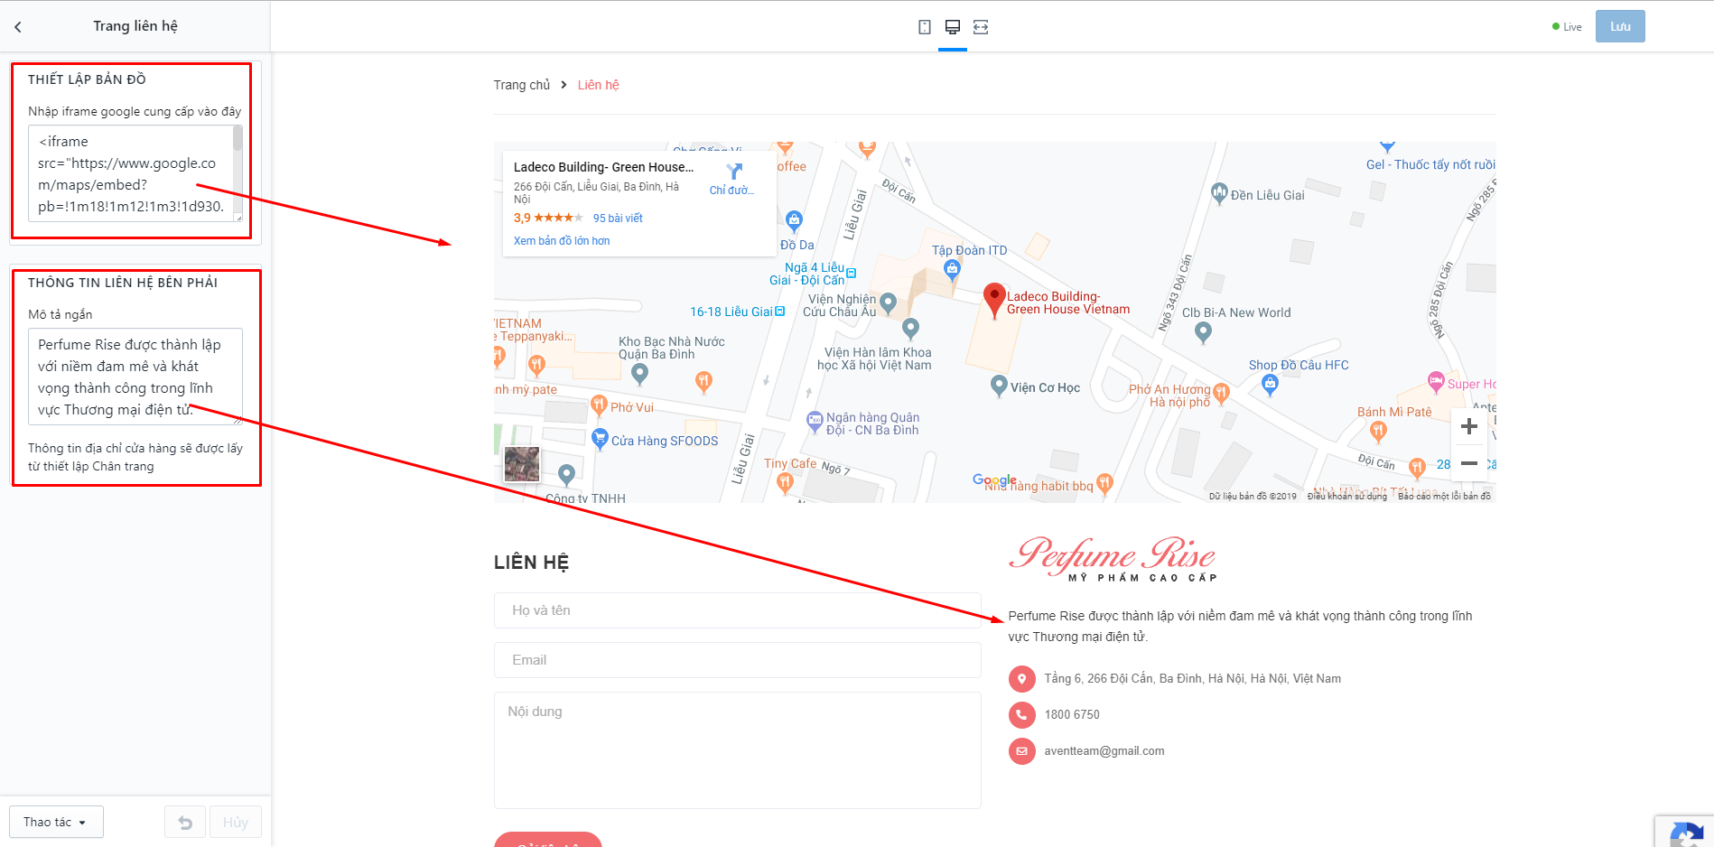Click the red email envelope icon
The width and height of the screenshot is (1714, 847).
pos(1021,751)
